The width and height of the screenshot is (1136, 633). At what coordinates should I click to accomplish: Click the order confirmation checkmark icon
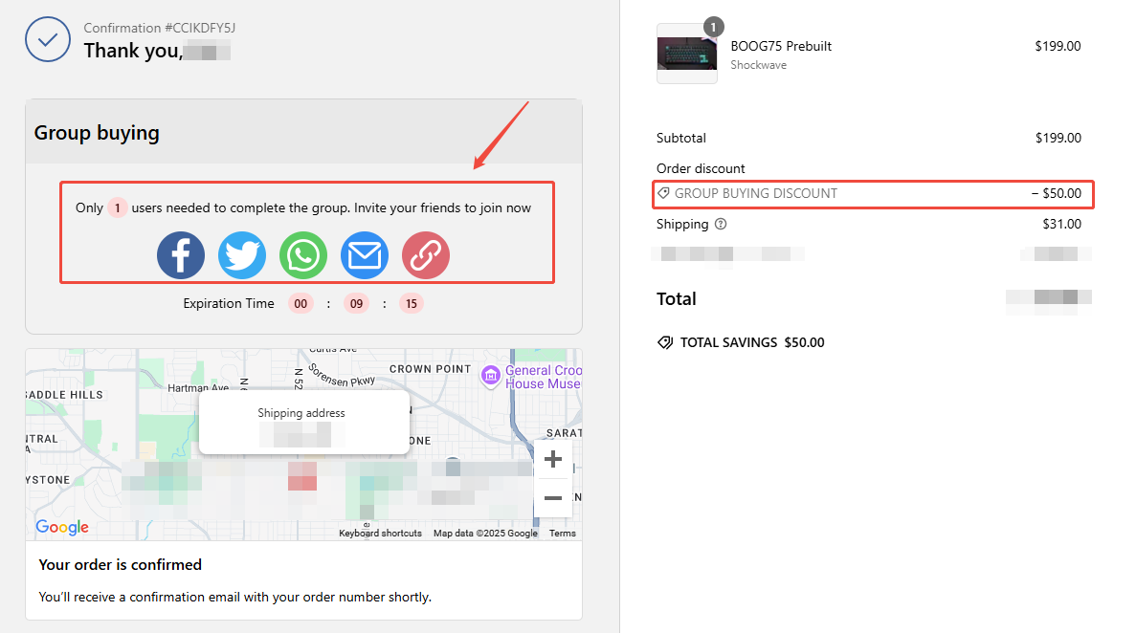tap(48, 39)
